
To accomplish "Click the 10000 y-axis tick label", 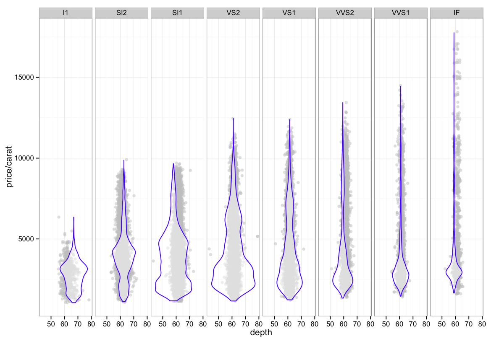I will (27, 158).
